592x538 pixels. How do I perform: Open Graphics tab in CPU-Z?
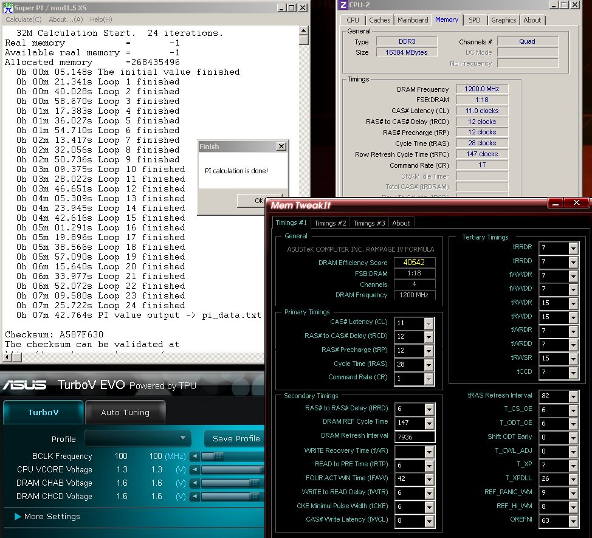pos(503,20)
